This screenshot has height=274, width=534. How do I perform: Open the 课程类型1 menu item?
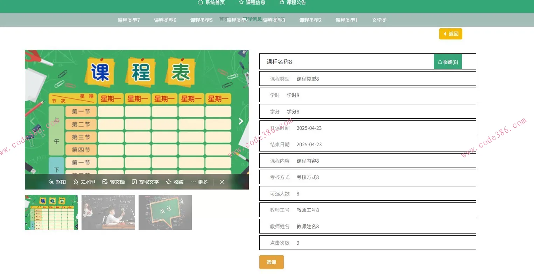point(346,20)
